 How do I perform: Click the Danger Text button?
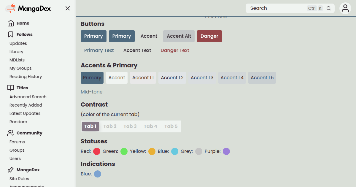(175, 50)
